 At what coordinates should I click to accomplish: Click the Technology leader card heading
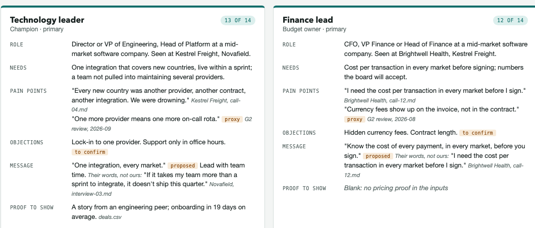click(x=47, y=20)
